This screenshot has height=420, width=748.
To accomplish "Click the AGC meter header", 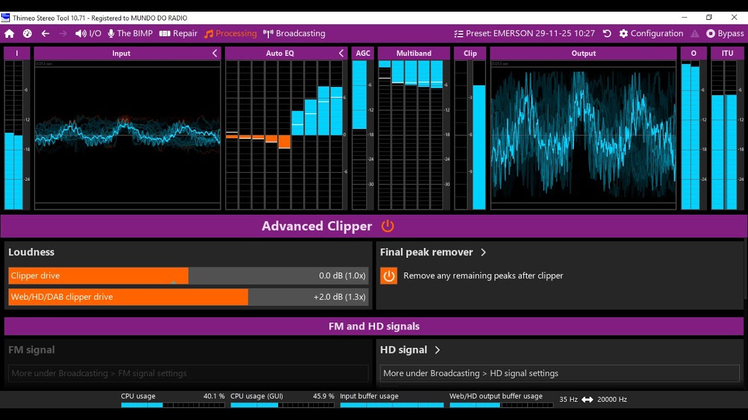I will pos(363,53).
